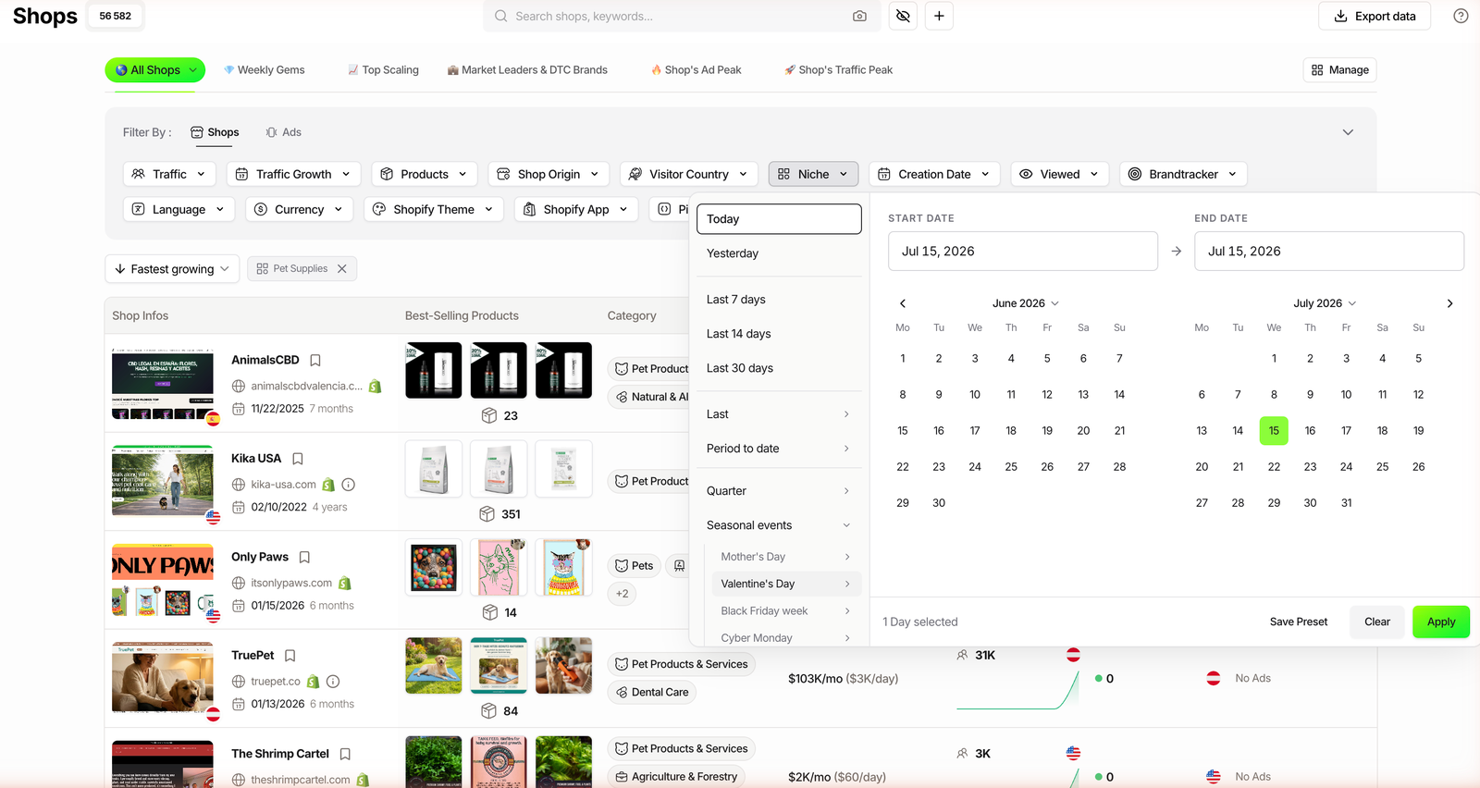This screenshot has width=1480, height=788.
Task: Open the Traffic filter dropdown
Action: click(170, 174)
